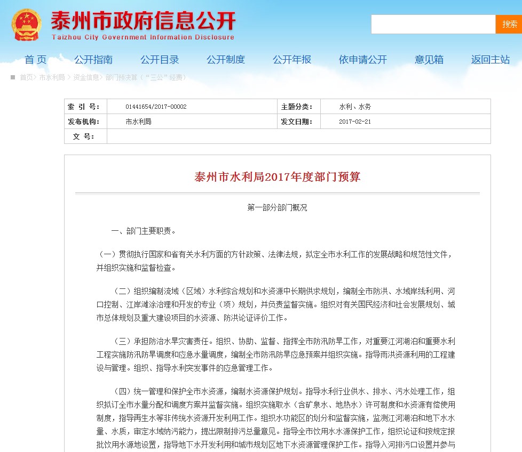
Task: Click 资金信息 breadcrumb link
Action: (86, 78)
